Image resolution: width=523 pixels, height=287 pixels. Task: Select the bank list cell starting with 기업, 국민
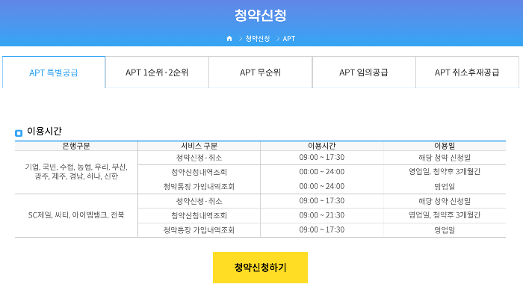coord(76,172)
